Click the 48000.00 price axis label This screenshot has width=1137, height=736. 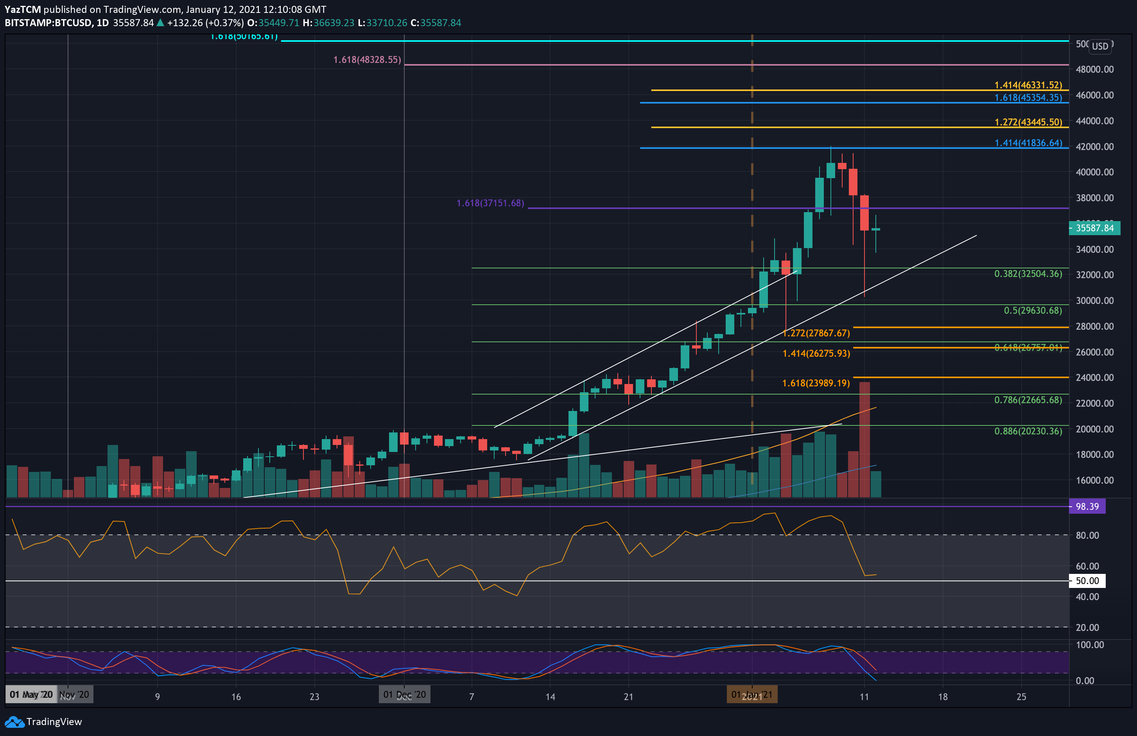pyautogui.click(x=1094, y=70)
